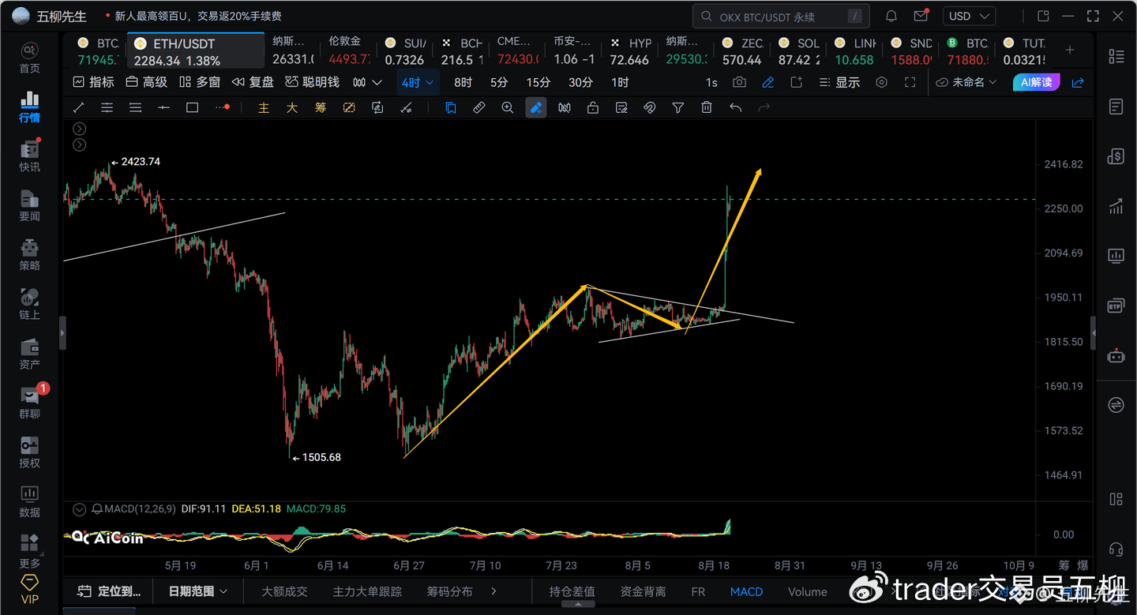Switch to the 大额成交 bottom tab
Screen dimensions: 1137x615
pyautogui.click(x=284, y=591)
